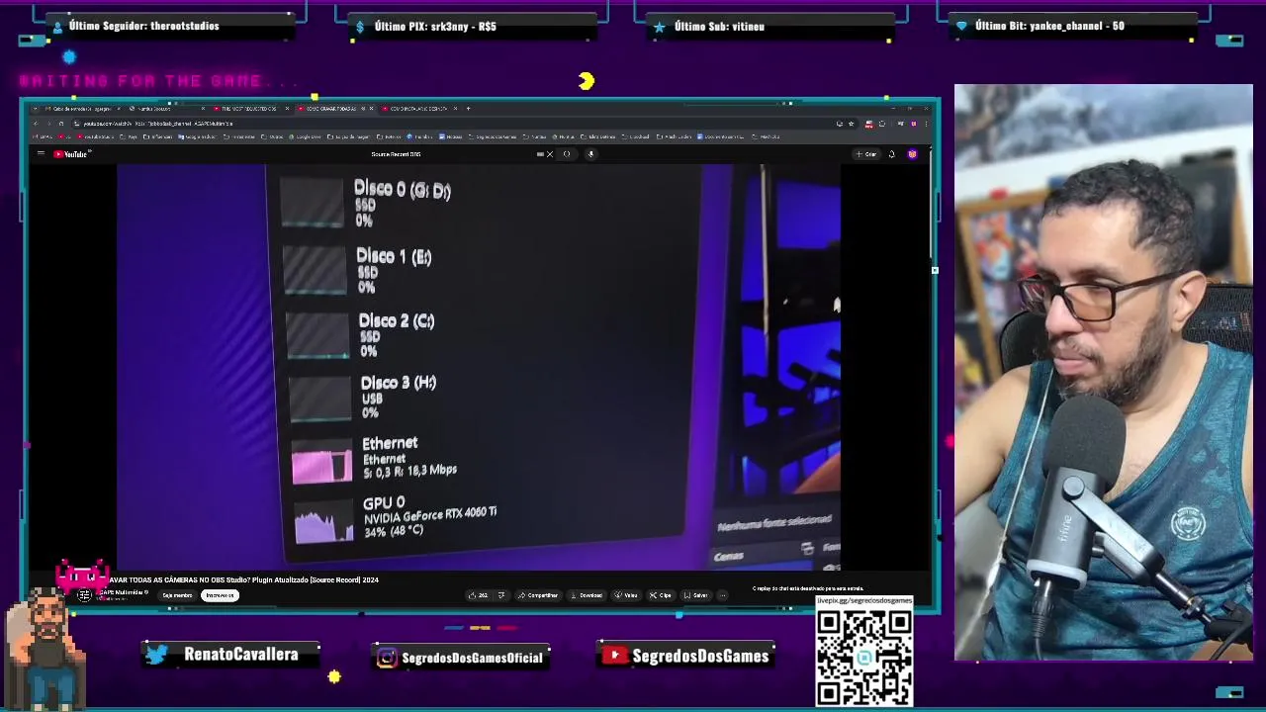Click the Inscrever-se subscribe button
Viewport: 1266px width, 712px height.
(x=220, y=595)
